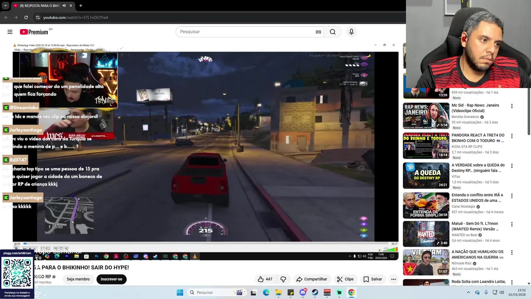Screen dimensions: 531x299
Task: Go back with Chrome's back arrow
Action: [x=6, y=17]
